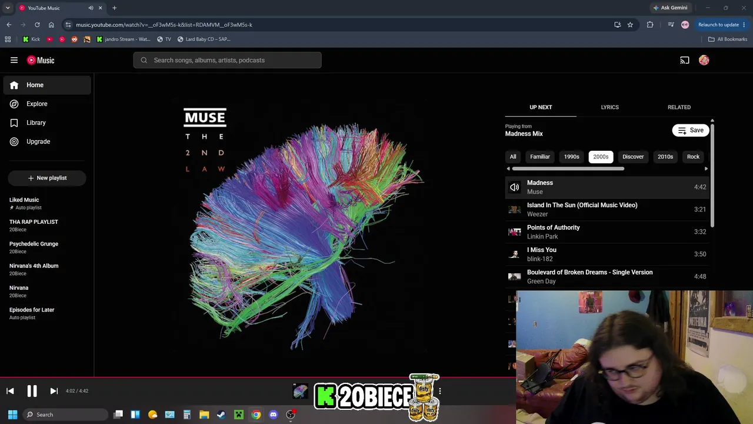This screenshot has width=753, height=424.
Task: Click the mini album thumbnail in player bar
Action: tap(300, 391)
